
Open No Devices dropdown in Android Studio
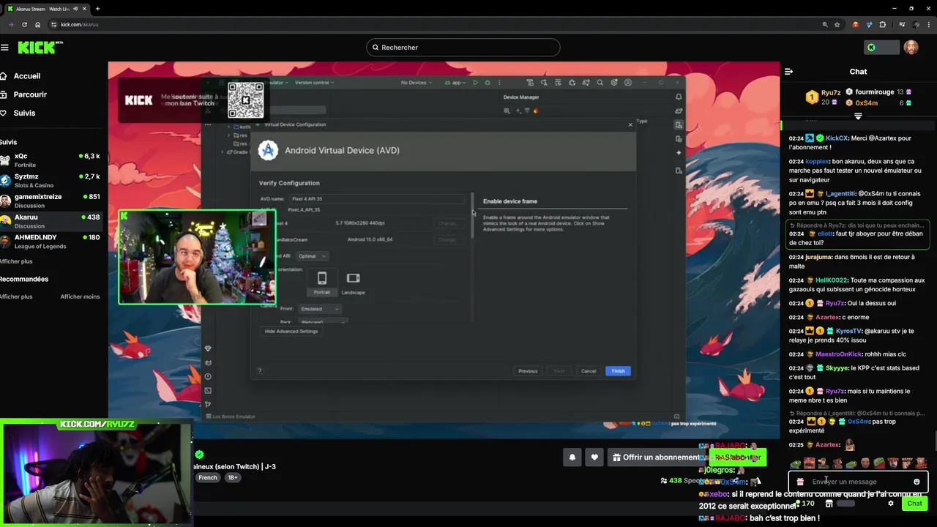point(416,83)
